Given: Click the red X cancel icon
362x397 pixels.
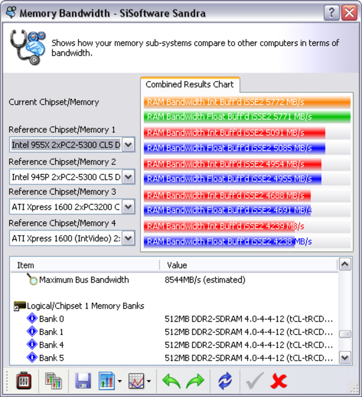Looking at the screenshot, I should (x=279, y=381).
